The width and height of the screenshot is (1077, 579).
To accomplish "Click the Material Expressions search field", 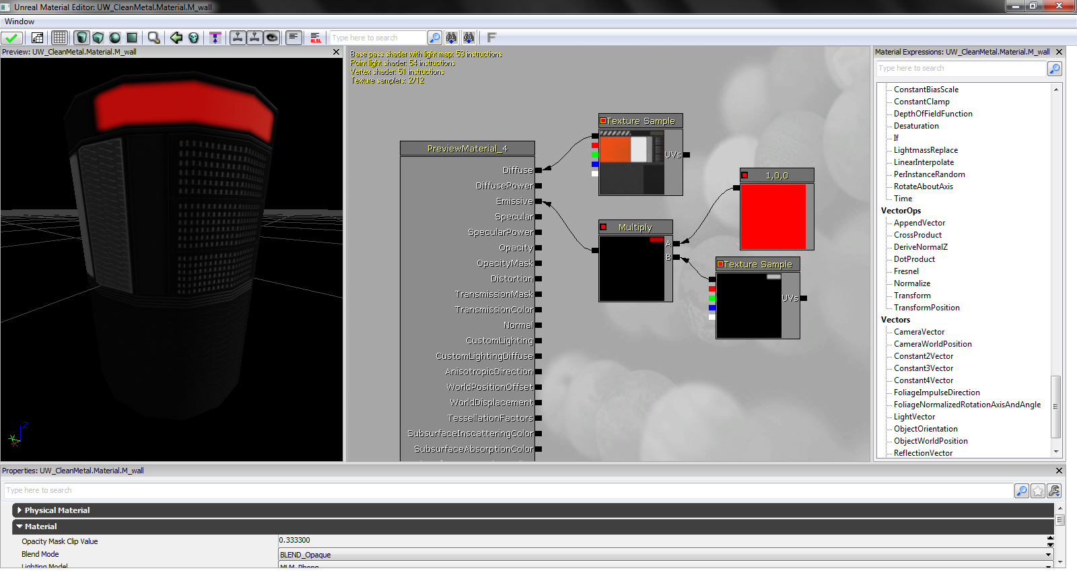I will coord(961,69).
